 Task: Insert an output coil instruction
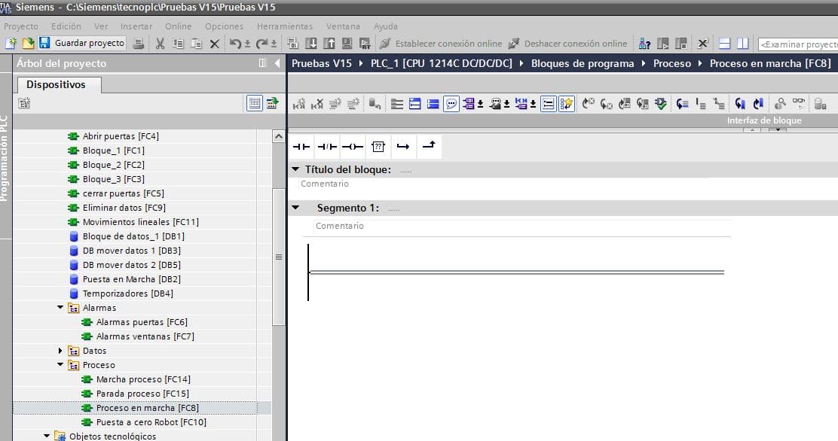[x=352, y=146]
